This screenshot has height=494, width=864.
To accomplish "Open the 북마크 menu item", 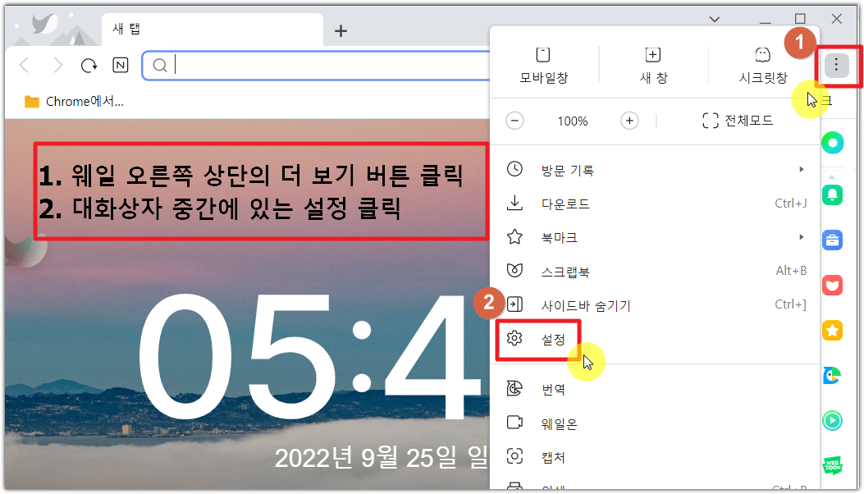I will (x=655, y=238).
